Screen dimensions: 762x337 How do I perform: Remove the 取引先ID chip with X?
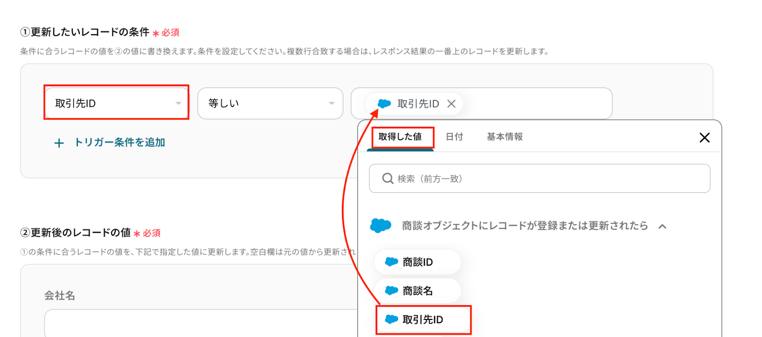451,104
